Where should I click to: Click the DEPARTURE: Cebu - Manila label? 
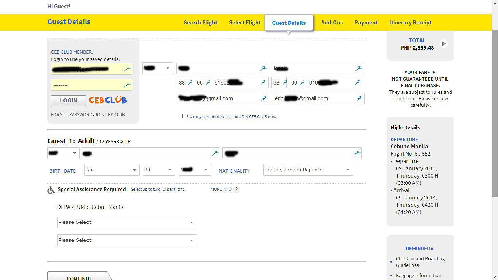(91, 207)
